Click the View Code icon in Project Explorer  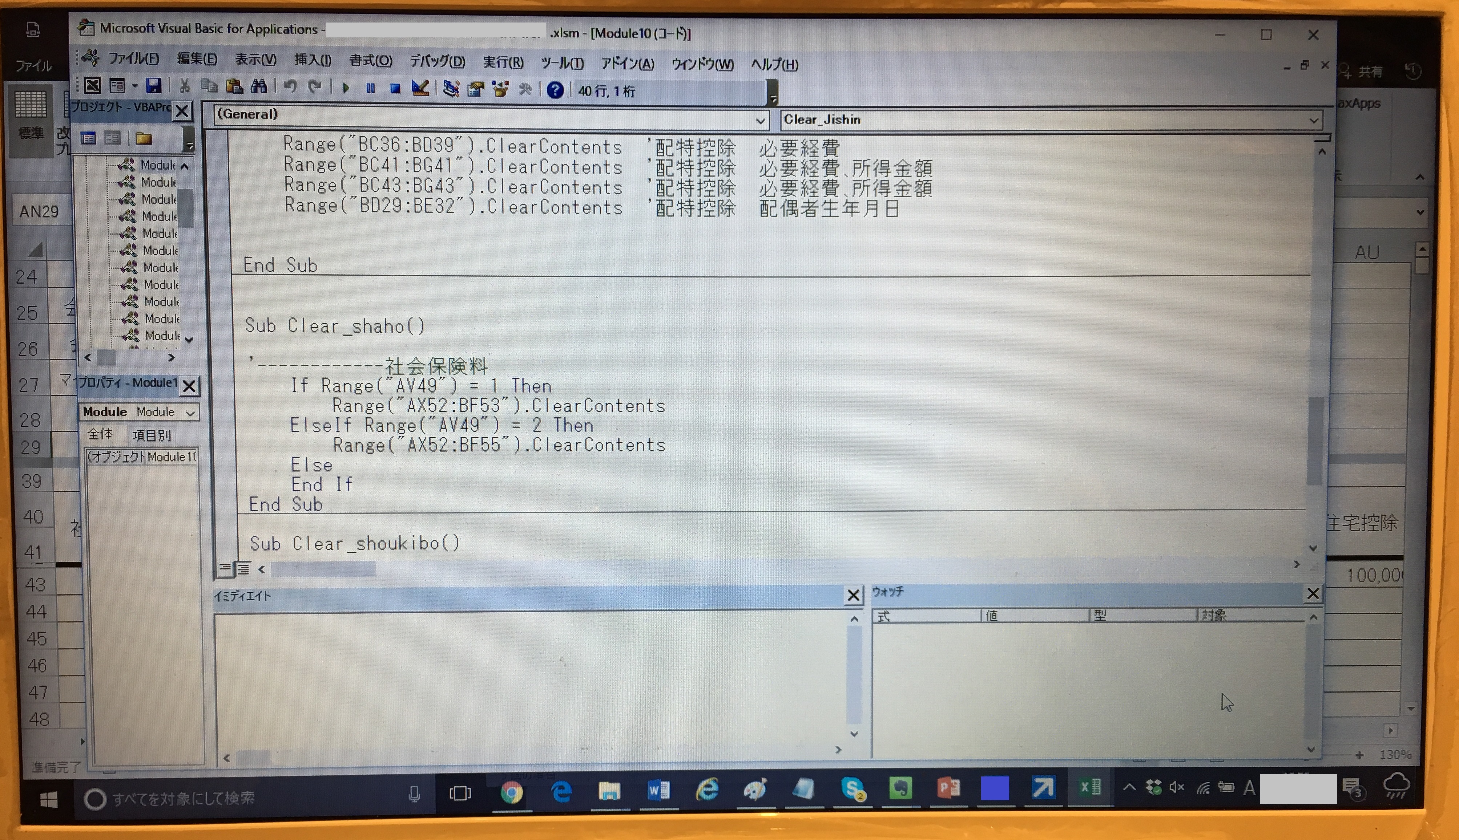88,138
